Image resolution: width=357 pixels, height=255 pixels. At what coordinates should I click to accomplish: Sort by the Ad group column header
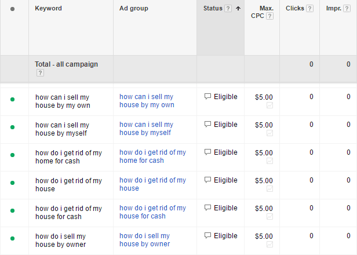pos(134,9)
